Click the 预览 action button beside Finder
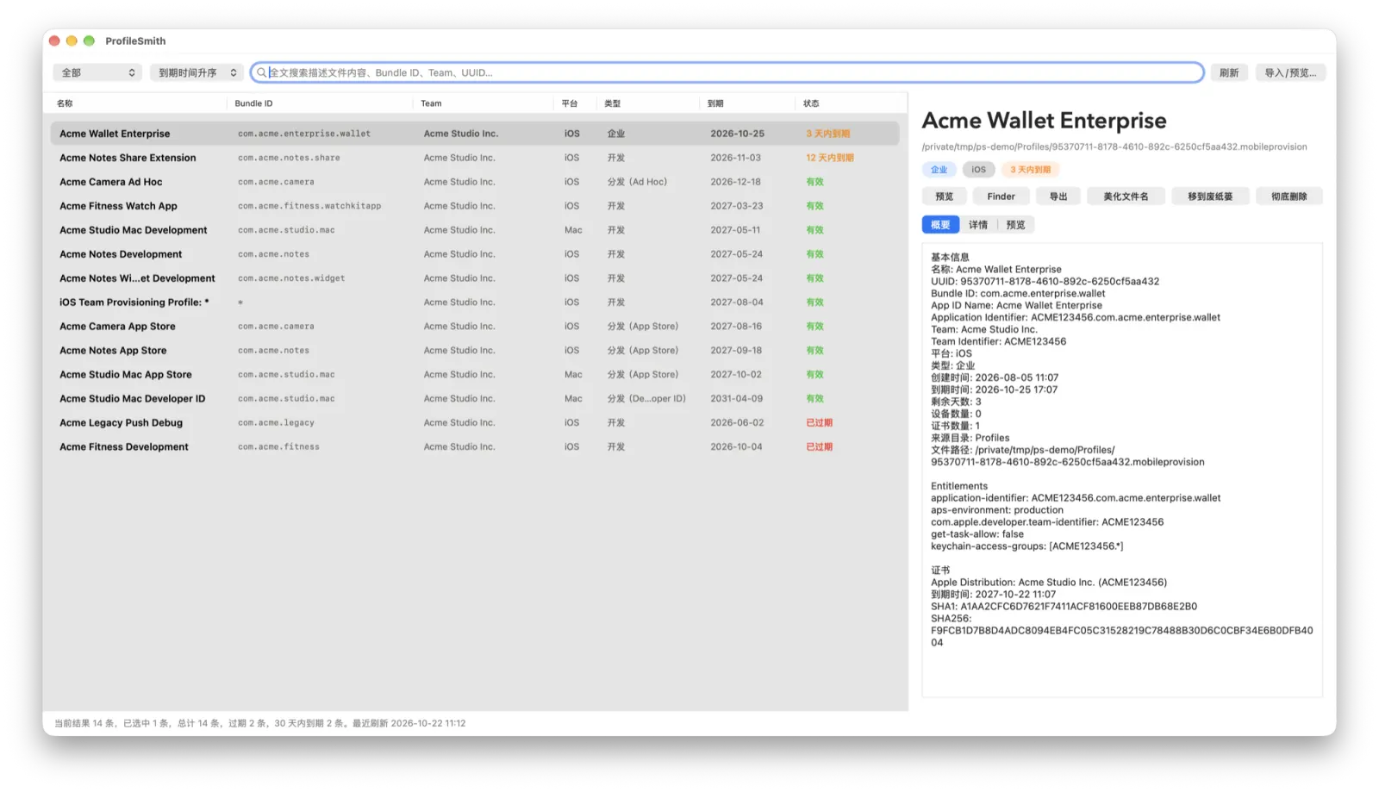Viewport: 1379px width, 792px height. (945, 196)
